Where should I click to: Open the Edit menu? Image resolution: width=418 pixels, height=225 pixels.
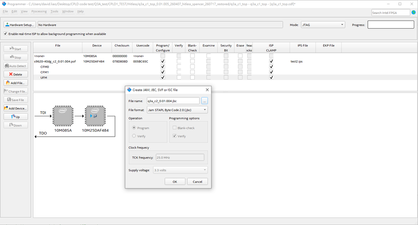pyautogui.click(x=14, y=11)
